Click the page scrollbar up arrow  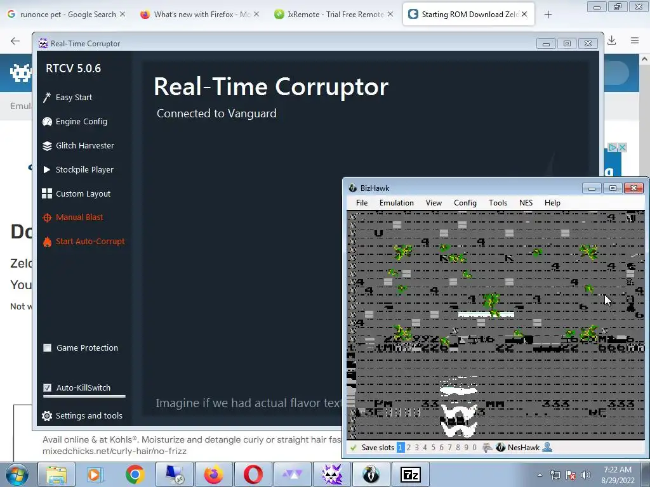click(645, 59)
